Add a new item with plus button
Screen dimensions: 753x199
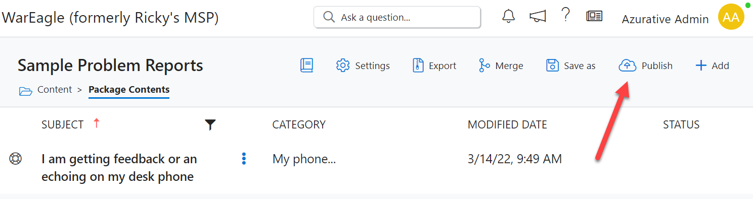click(x=713, y=65)
